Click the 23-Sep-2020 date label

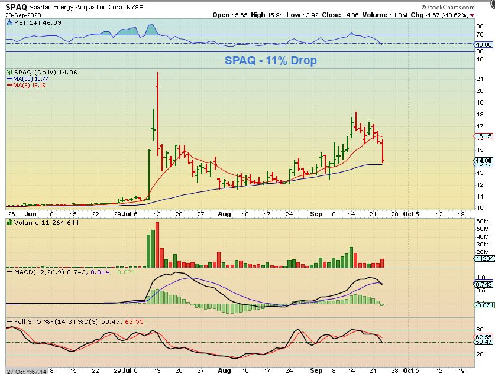pos(23,15)
